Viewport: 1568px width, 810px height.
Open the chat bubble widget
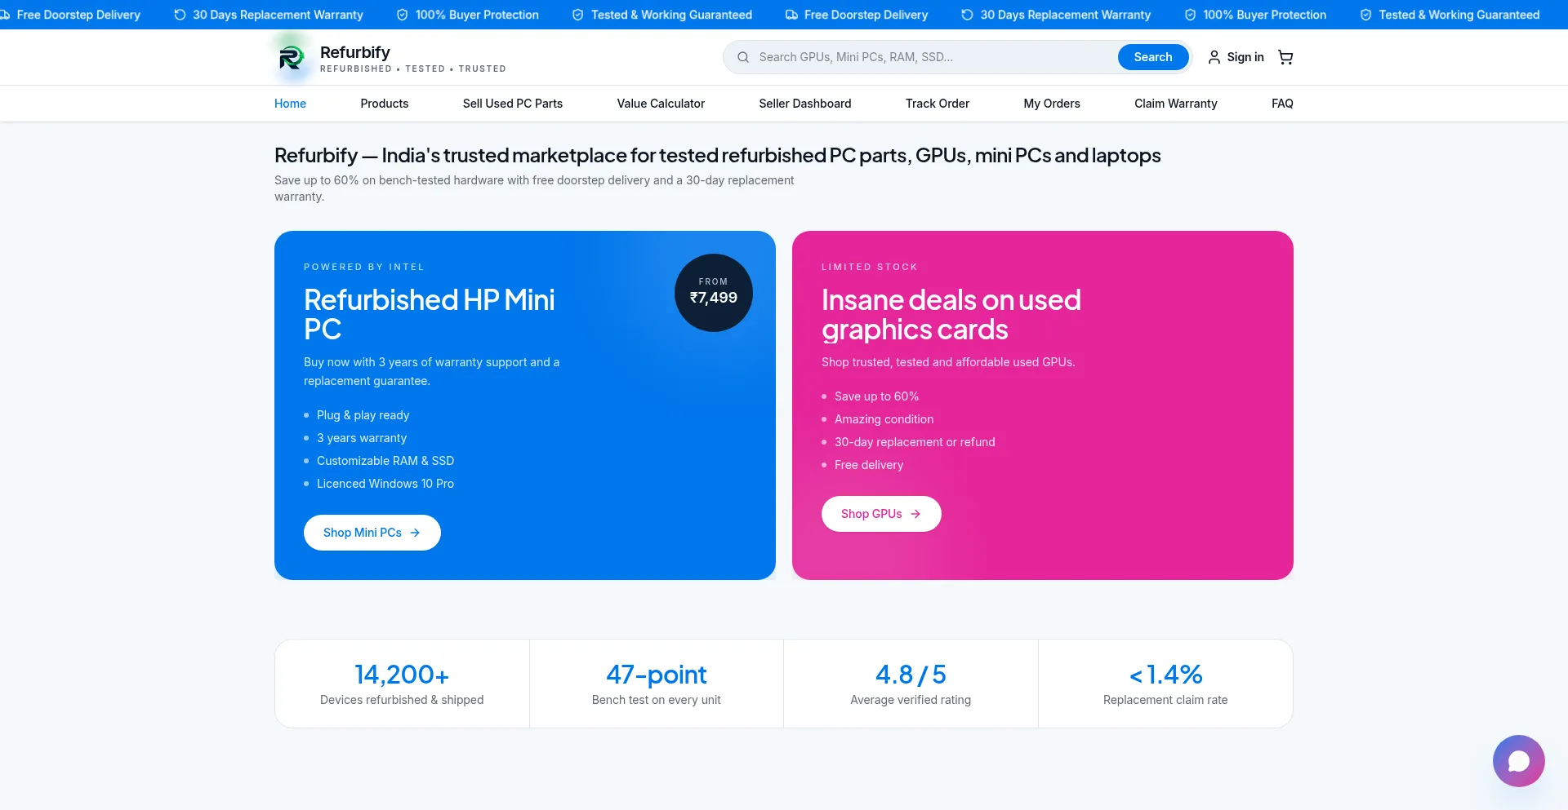1519,761
